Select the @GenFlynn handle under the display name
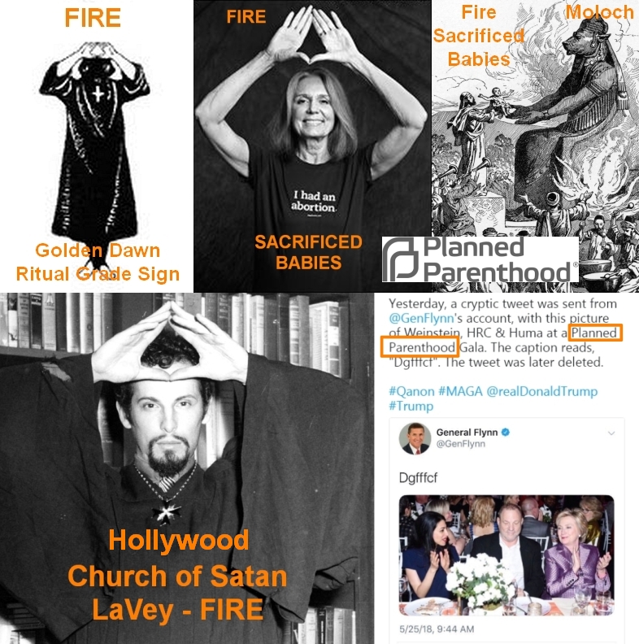Screen dimensions: 639x644 click(x=461, y=444)
